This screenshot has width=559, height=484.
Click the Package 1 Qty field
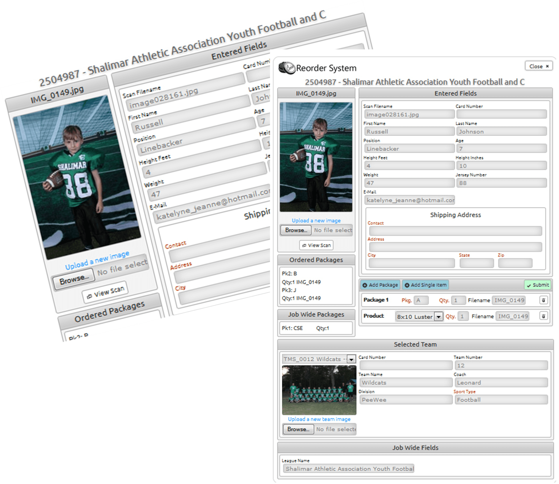coord(458,300)
